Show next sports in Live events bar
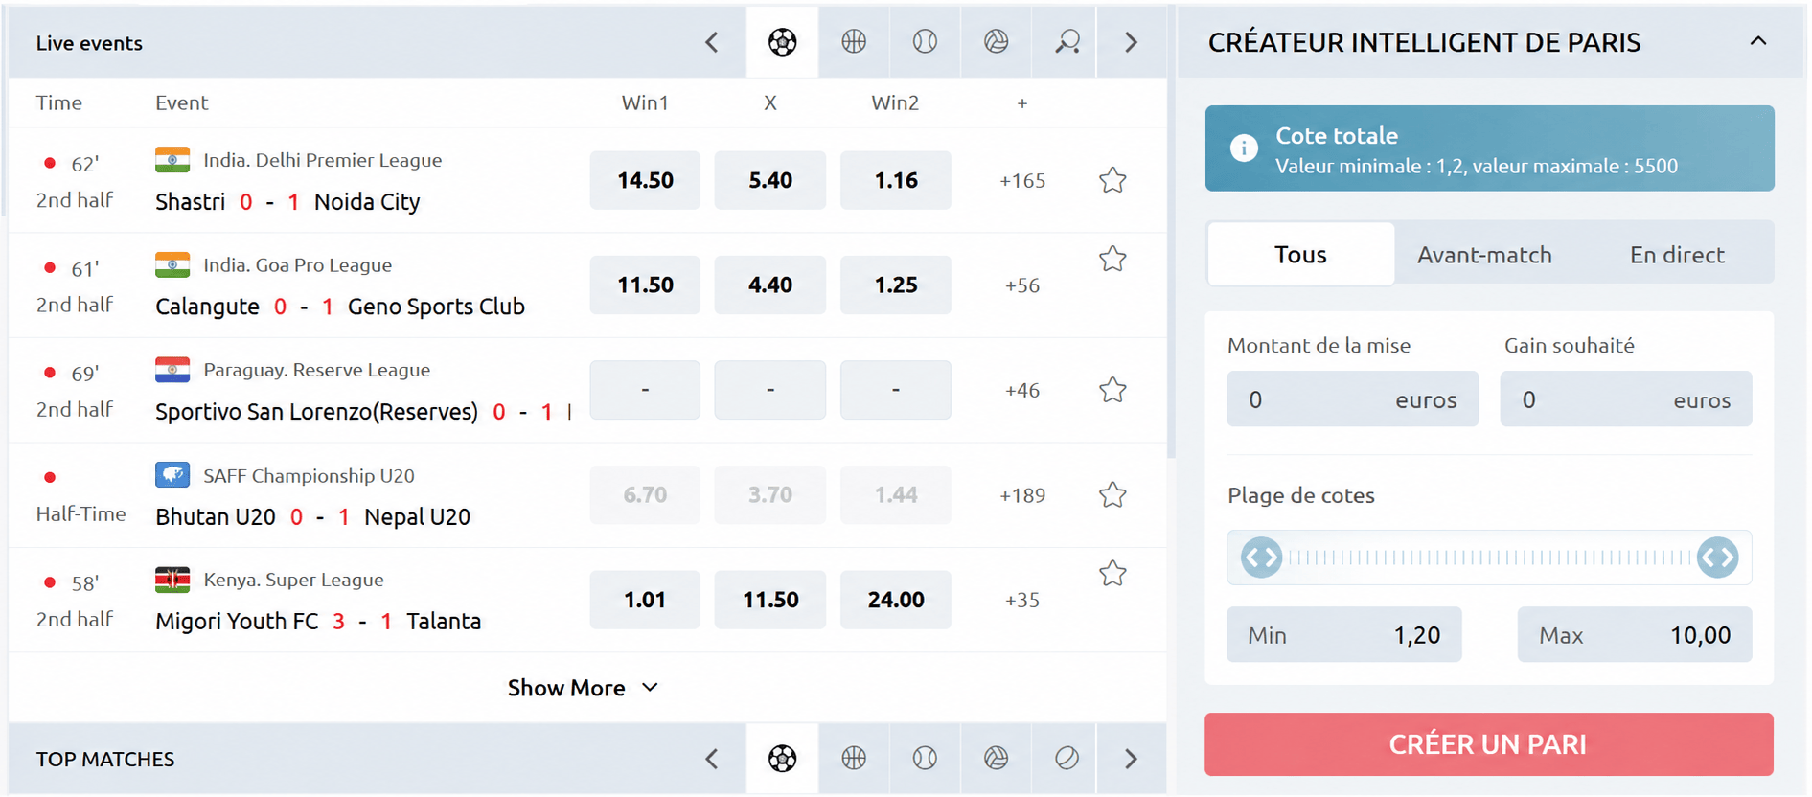This screenshot has width=1812, height=797. click(x=1131, y=42)
